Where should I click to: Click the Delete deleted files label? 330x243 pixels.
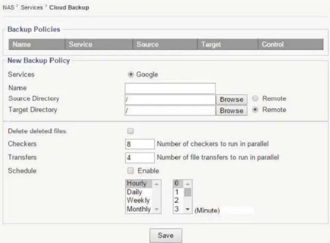pos(37,131)
